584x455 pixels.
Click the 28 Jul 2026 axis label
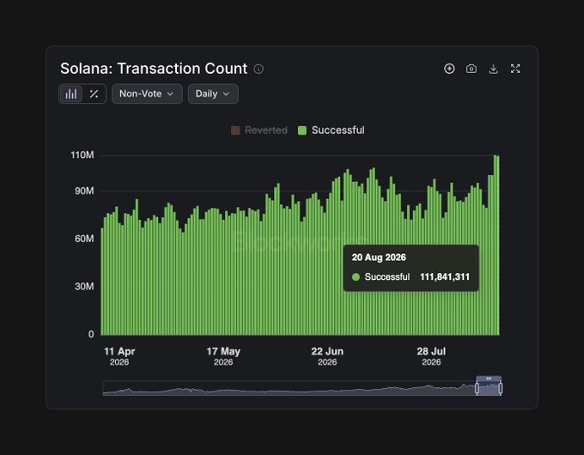431,356
